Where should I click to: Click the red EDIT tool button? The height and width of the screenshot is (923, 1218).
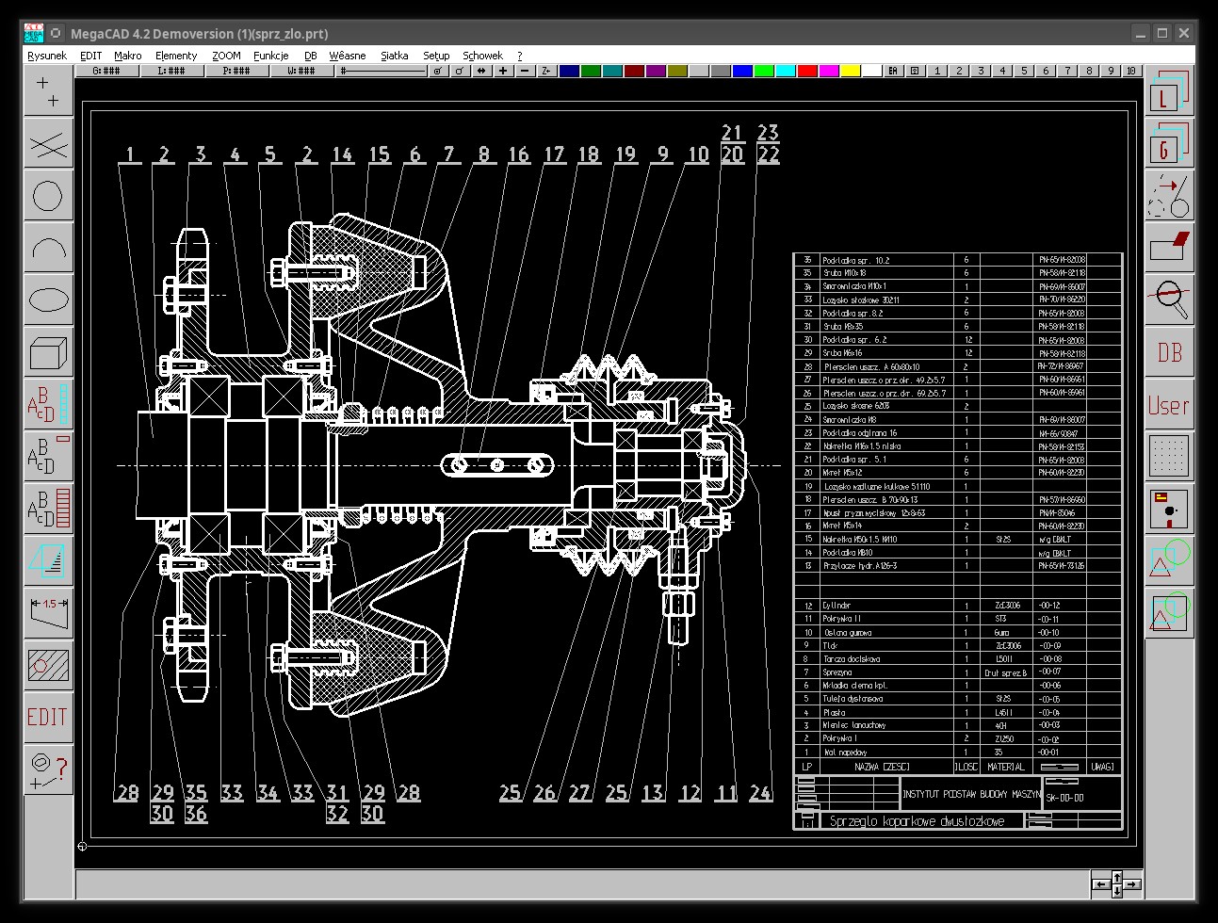(48, 718)
